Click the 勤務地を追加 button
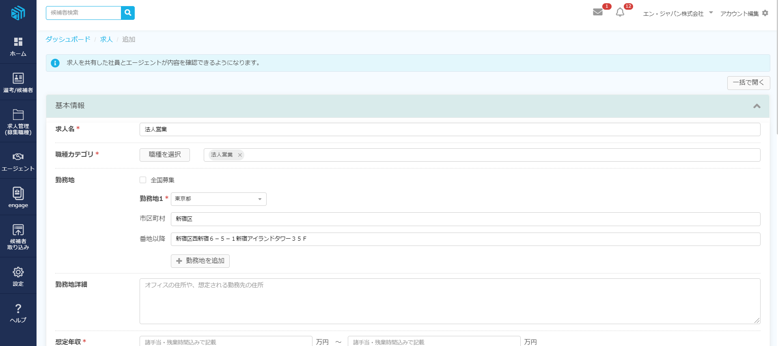The width and height of the screenshot is (778, 346). coord(200,261)
